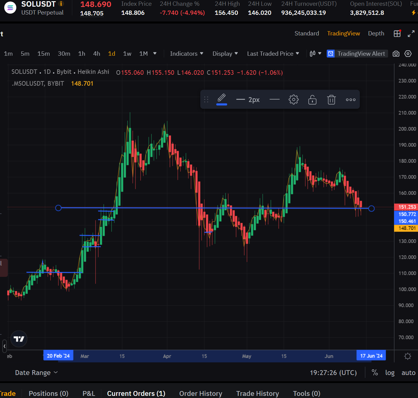Screen dimensions: 418x398
Task: Take chart snapshot with camera icon
Action: point(396,54)
